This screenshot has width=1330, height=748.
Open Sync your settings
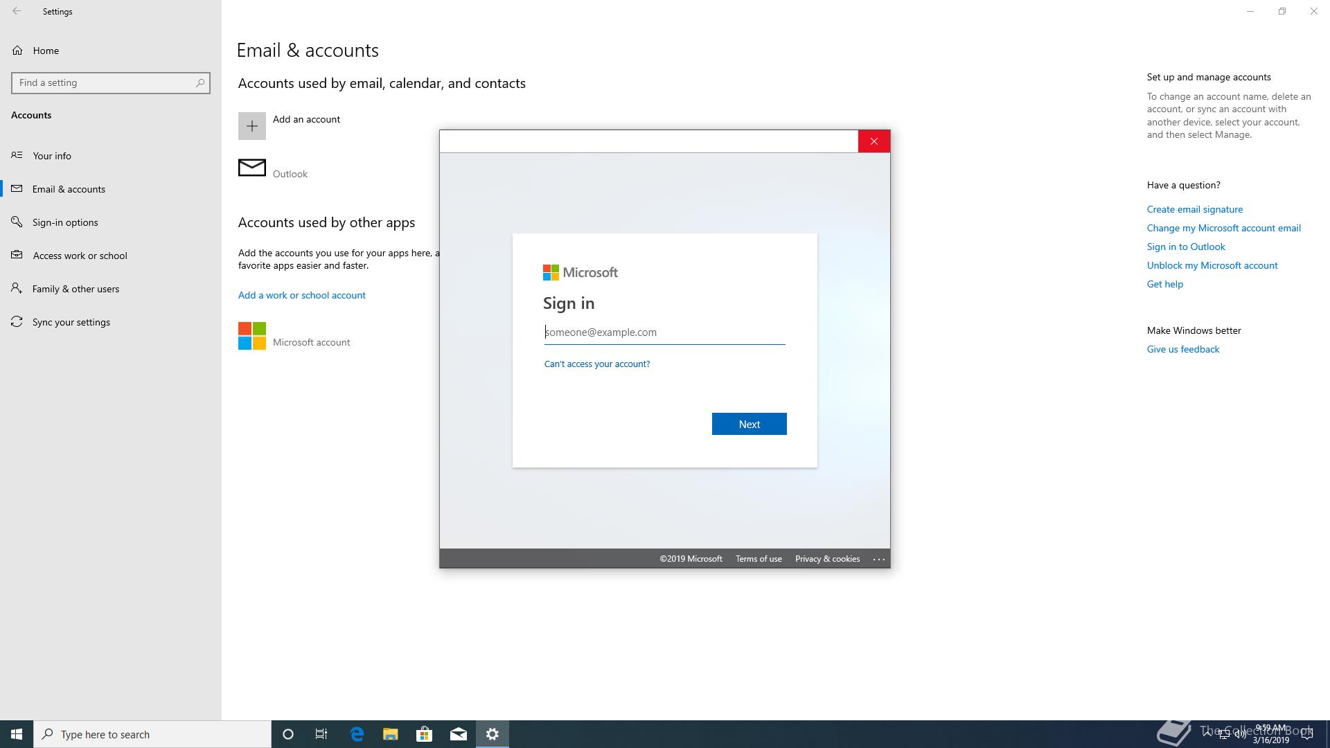point(111,322)
